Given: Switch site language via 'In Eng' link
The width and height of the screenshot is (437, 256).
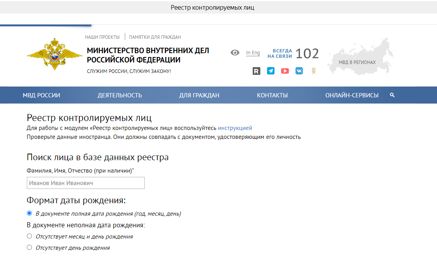Looking at the screenshot, I should pos(253,53).
